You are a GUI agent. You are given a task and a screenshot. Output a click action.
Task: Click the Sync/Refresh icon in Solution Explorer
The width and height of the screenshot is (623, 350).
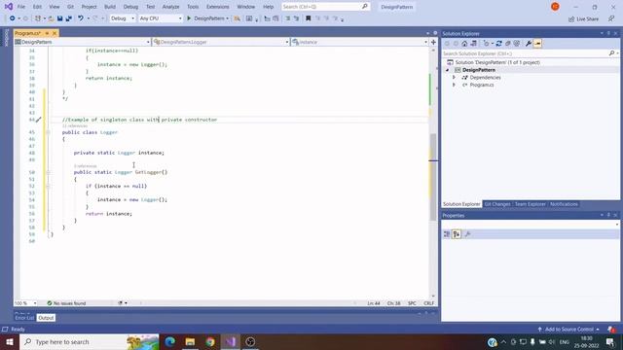click(498, 43)
